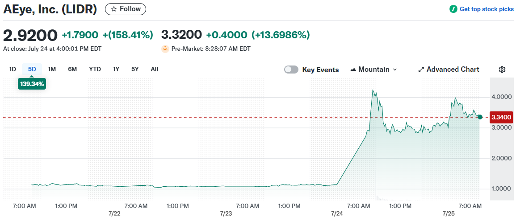This screenshot has width=516, height=217.
Task: Click At close: July 24 timestamp text
Action: pyautogui.click(x=52, y=49)
